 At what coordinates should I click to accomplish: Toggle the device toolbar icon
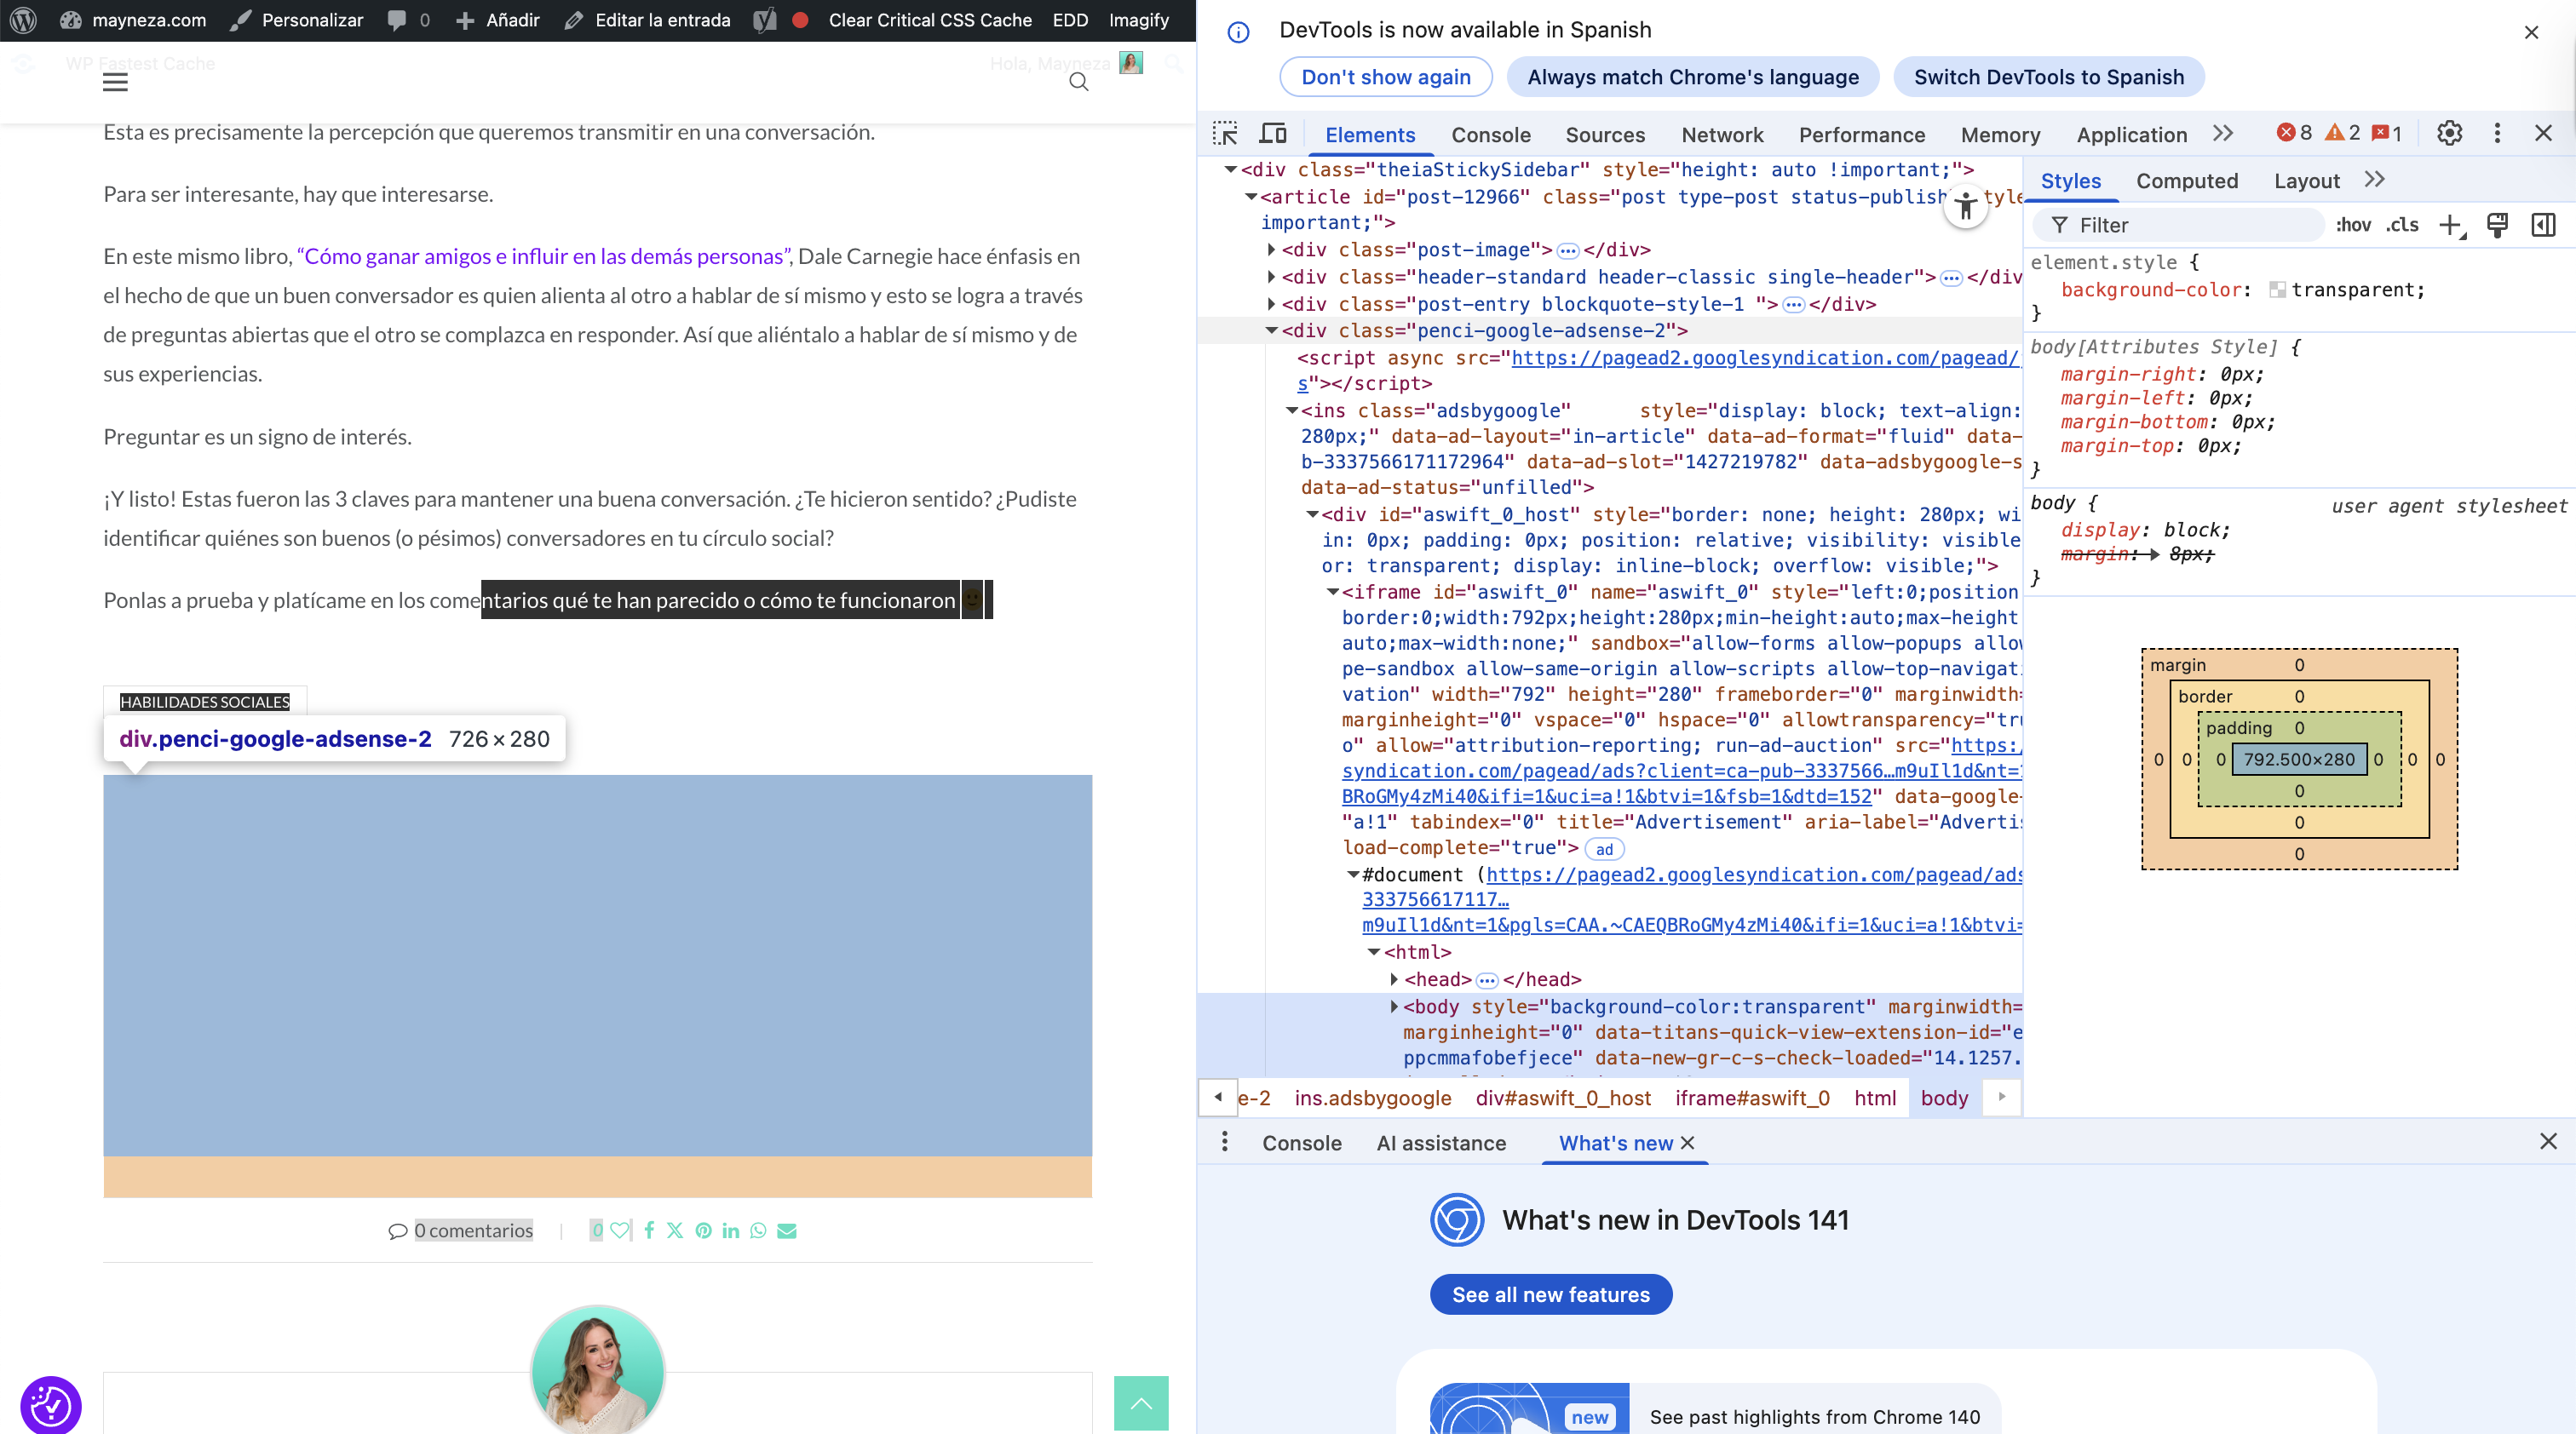1273,134
